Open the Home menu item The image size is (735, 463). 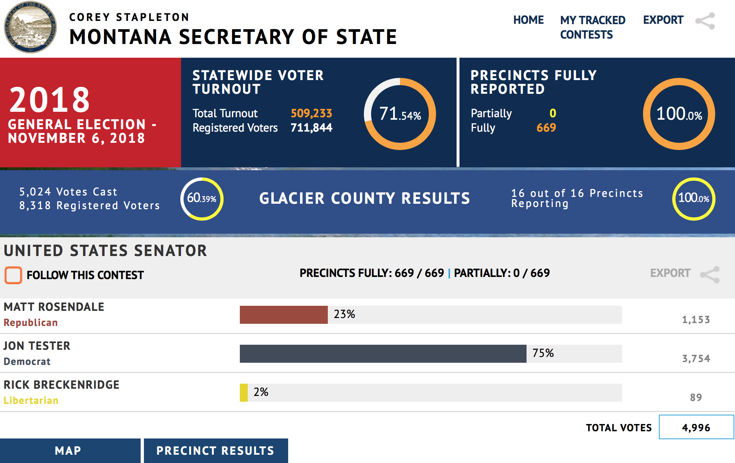(528, 20)
